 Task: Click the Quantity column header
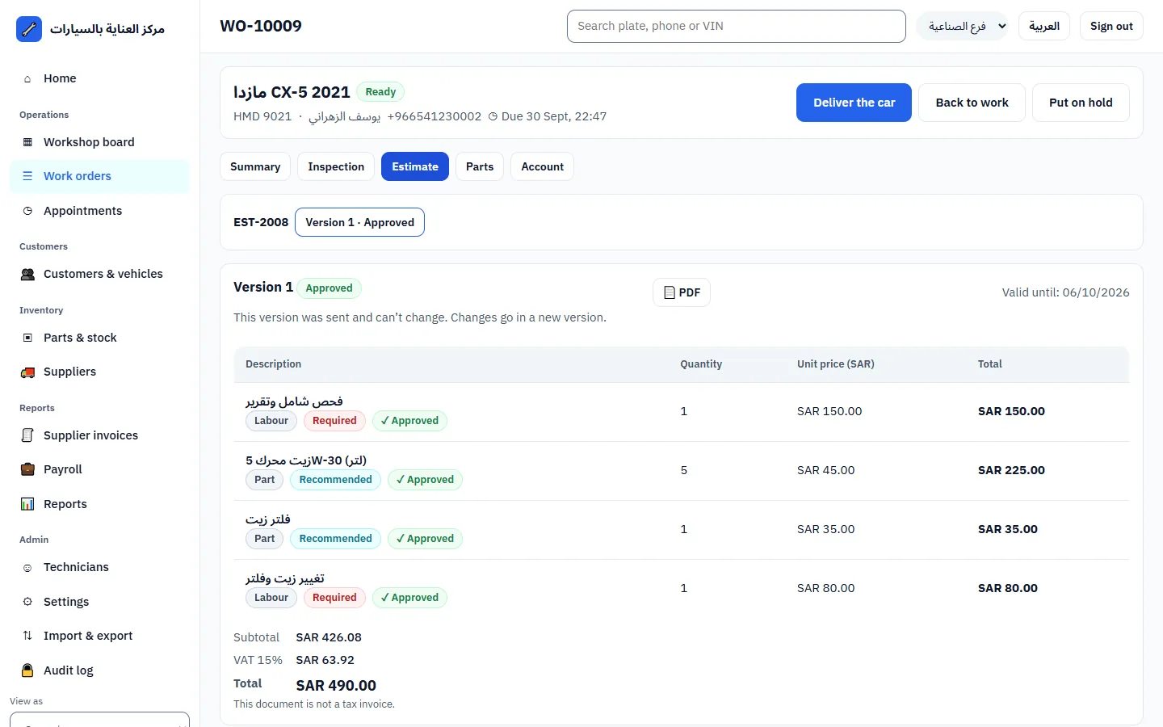coord(701,364)
